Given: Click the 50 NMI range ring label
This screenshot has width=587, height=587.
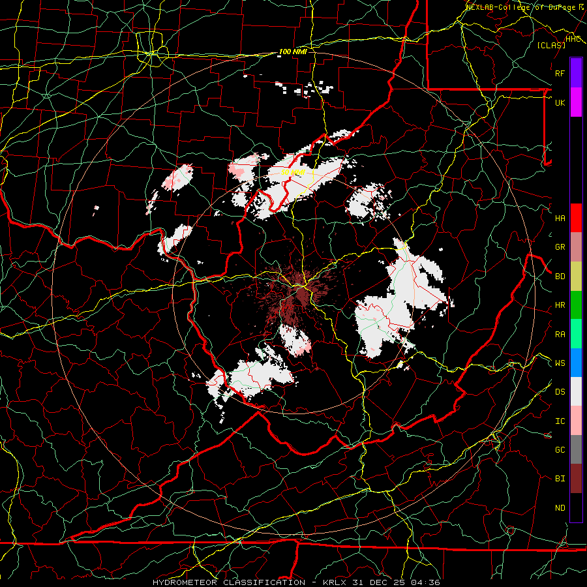Looking at the screenshot, I should tap(293, 172).
